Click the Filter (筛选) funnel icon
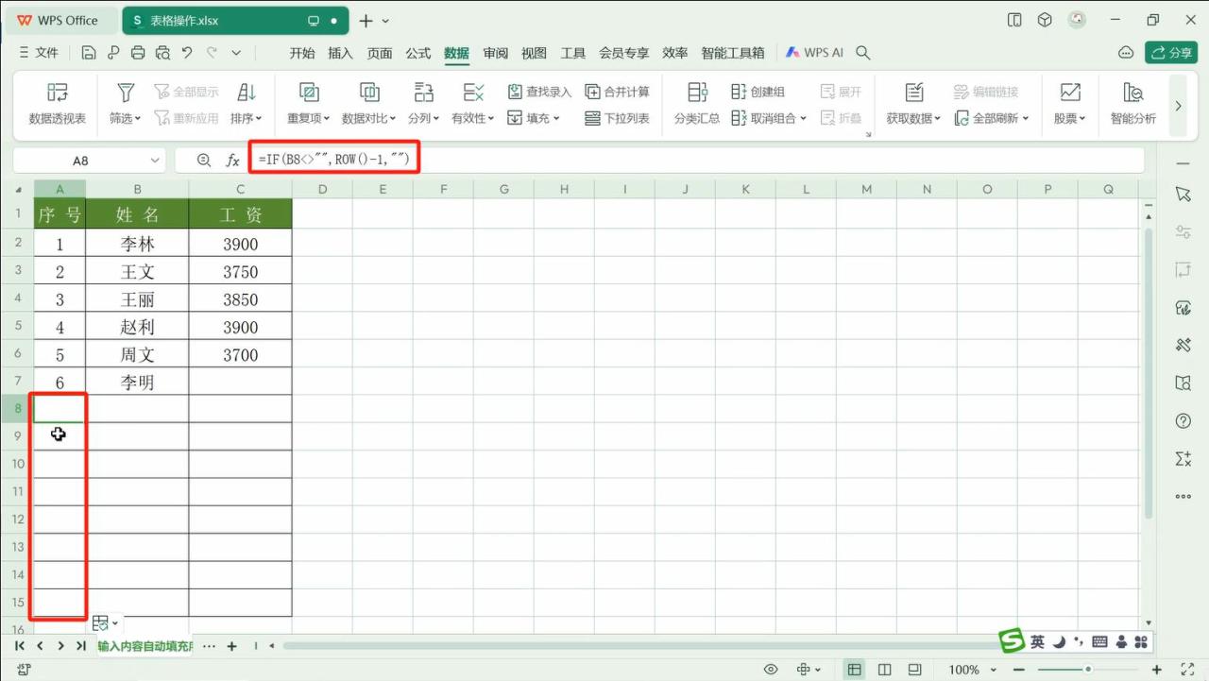Screen dimensions: 1209x681 click(125, 93)
